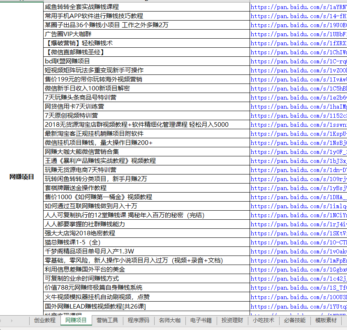The image size is (347, 330).
Task: Open link for 火牛视频模拟器挂机自动刷视频，点赞
Action: [x=296, y=297]
